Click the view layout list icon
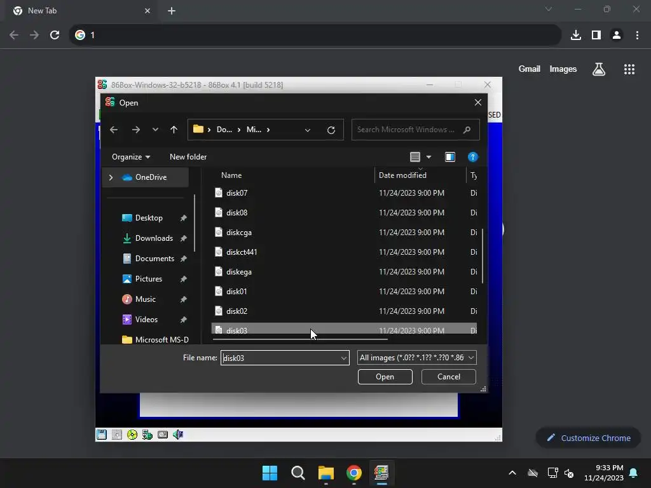This screenshot has height=488, width=651. [415, 157]
